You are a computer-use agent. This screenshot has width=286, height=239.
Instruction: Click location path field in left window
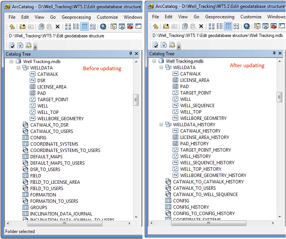[x=75, y=36]
